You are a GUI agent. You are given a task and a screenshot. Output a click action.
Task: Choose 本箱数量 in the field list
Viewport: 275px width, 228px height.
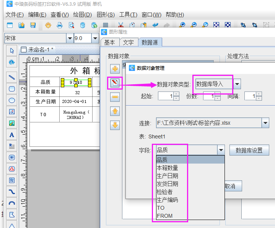pyautogui.click(x=190, y=168)
